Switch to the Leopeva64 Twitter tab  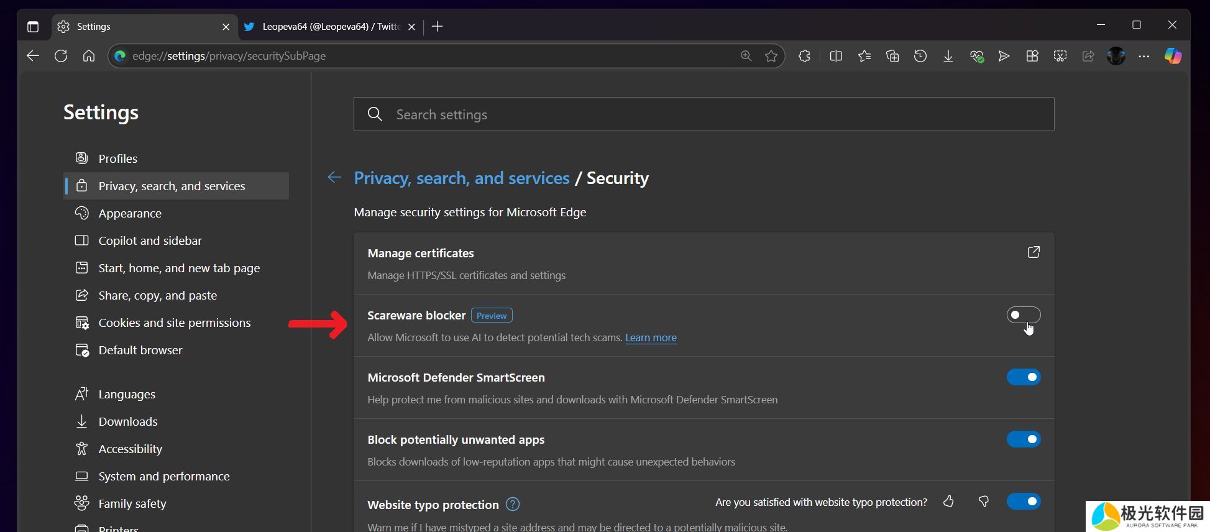point(329,27)
